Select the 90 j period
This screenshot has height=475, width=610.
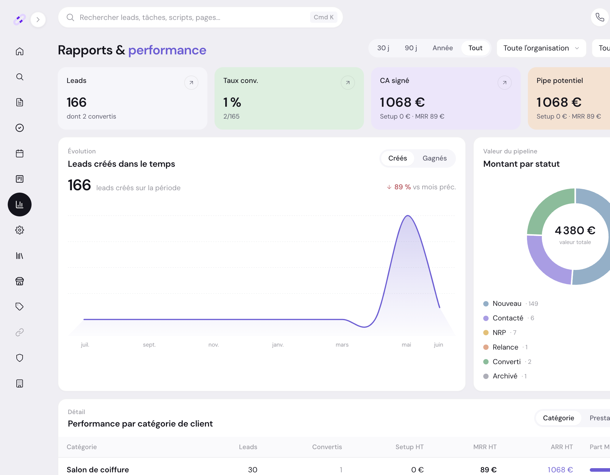411,48
